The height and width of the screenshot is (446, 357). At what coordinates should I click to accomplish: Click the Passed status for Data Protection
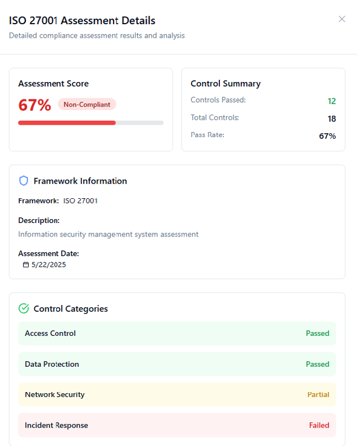pos(318,364)
